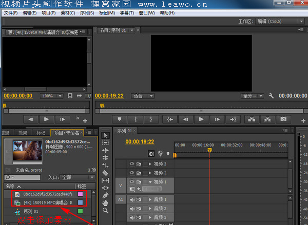The height and width of the screenshot is (225, 308).
Task: Select the Pen tool
Action: coord(105,195)
